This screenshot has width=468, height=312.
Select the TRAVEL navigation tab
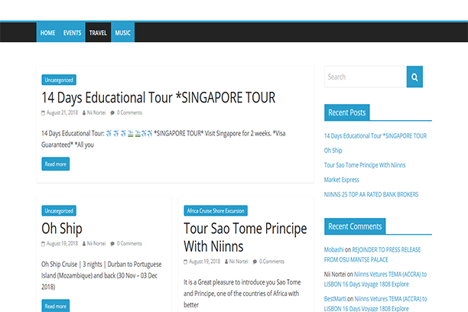(98, 33)
